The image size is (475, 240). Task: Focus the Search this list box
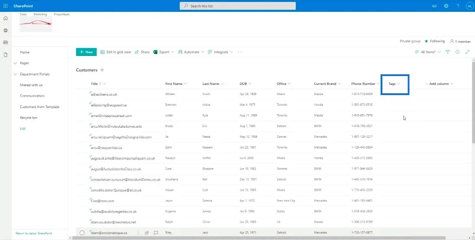pos(238,6)
